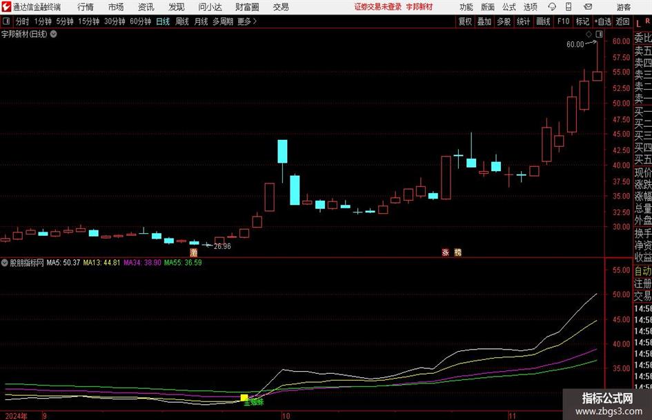Open the mobile phone icon in the top bar
652x420 pixels.
(x=569, y=7)
